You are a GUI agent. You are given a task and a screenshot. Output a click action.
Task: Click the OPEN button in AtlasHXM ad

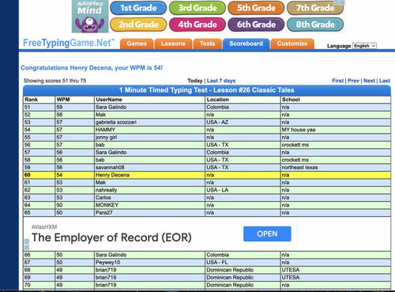pyautogui.click(x=267, y=234)
